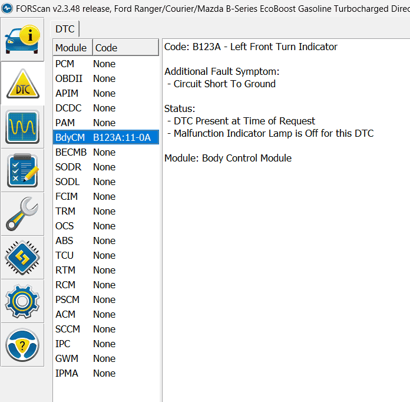Switch to the DTC tab
This screenshot has width=410, height=402.
tap(65, 29)
